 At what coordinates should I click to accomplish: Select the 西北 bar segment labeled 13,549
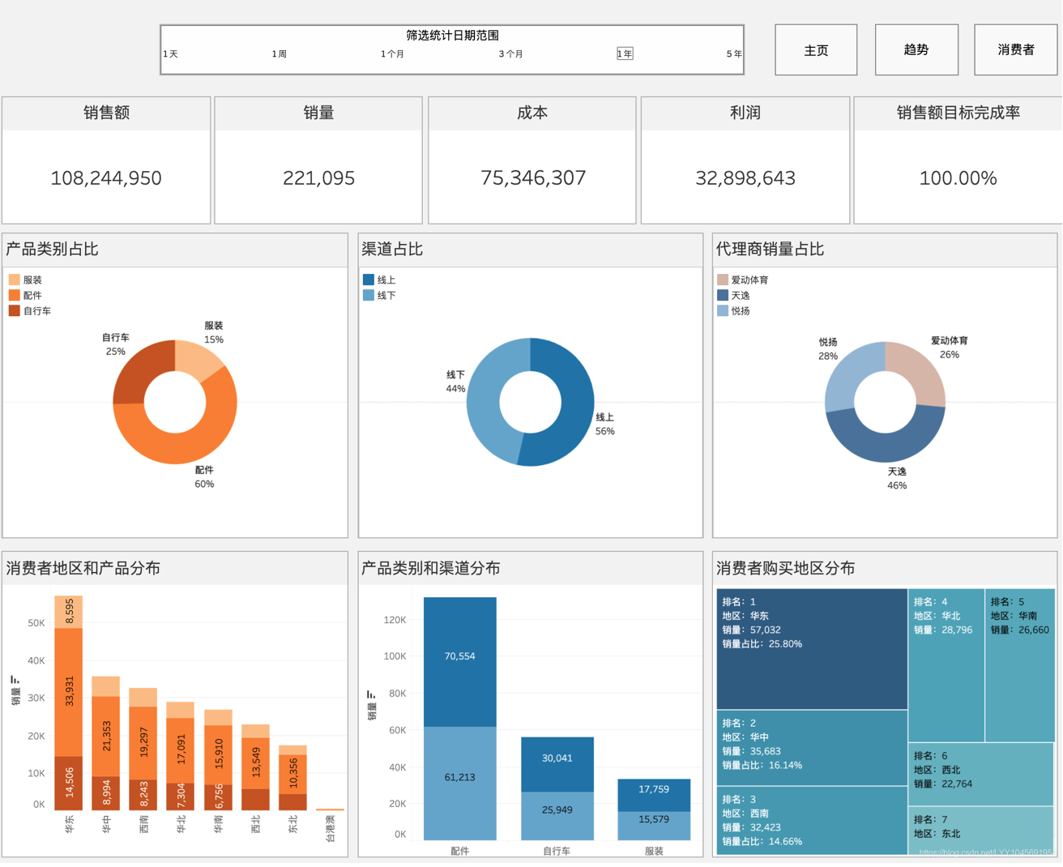pyautogui.click(x=255, y=762)
